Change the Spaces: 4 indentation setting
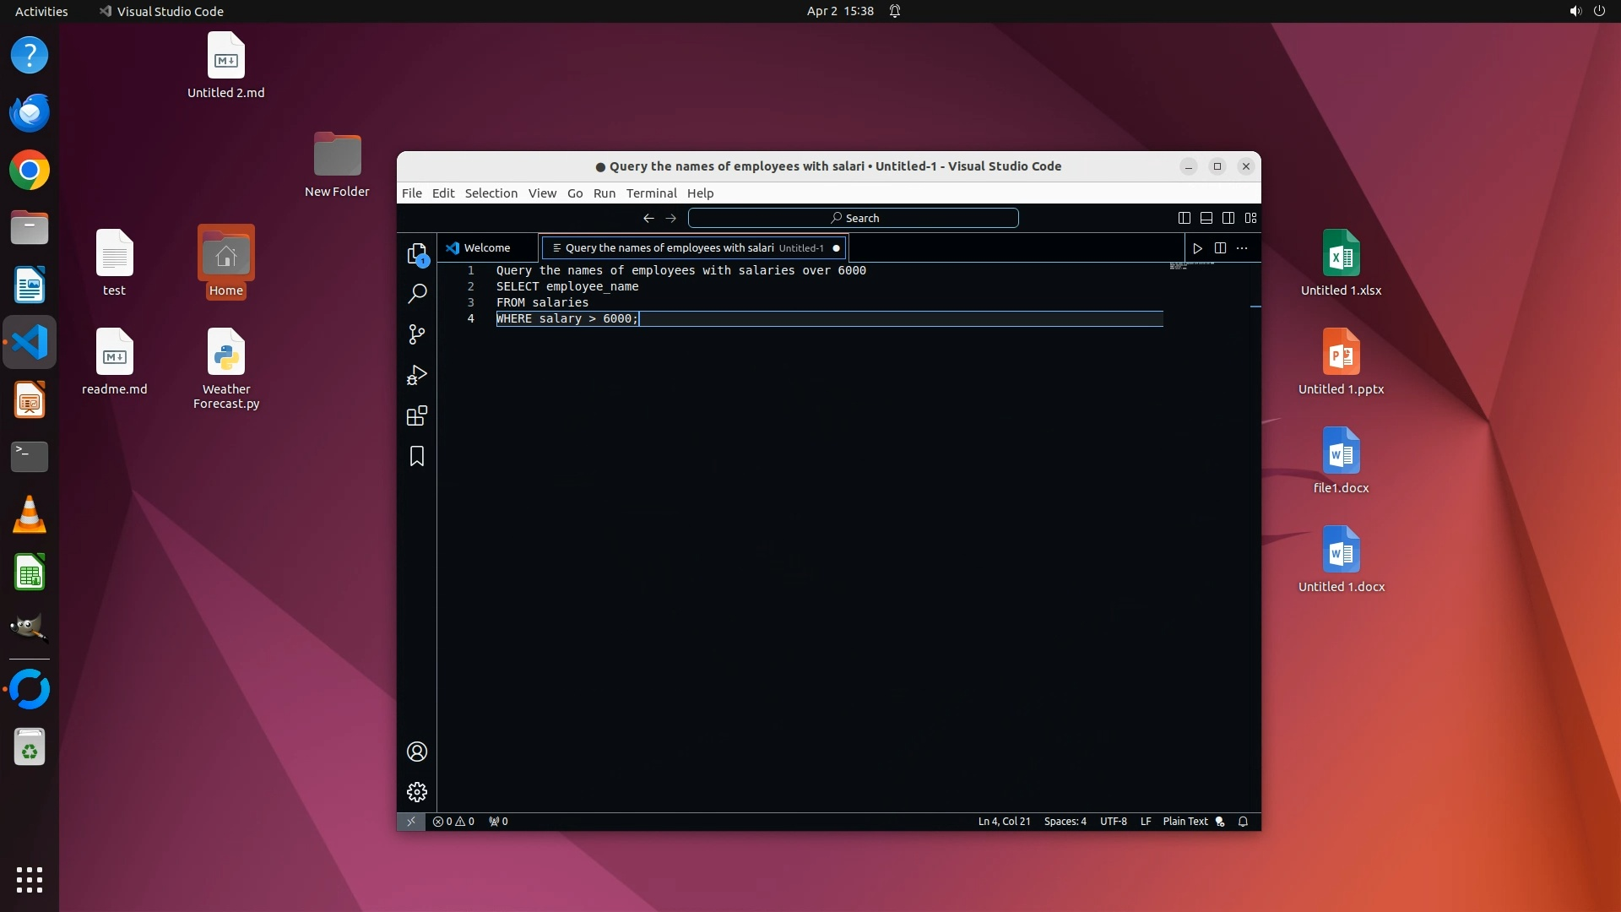 (x=1065, y=822)
